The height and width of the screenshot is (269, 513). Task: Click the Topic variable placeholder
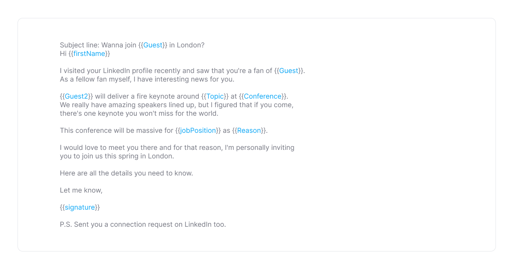215,96
